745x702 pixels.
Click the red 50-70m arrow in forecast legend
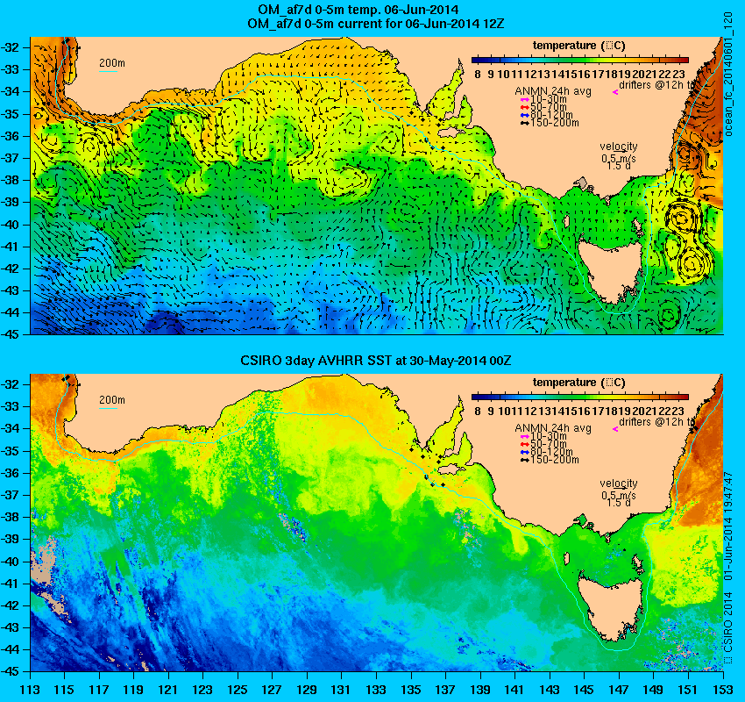524,107
